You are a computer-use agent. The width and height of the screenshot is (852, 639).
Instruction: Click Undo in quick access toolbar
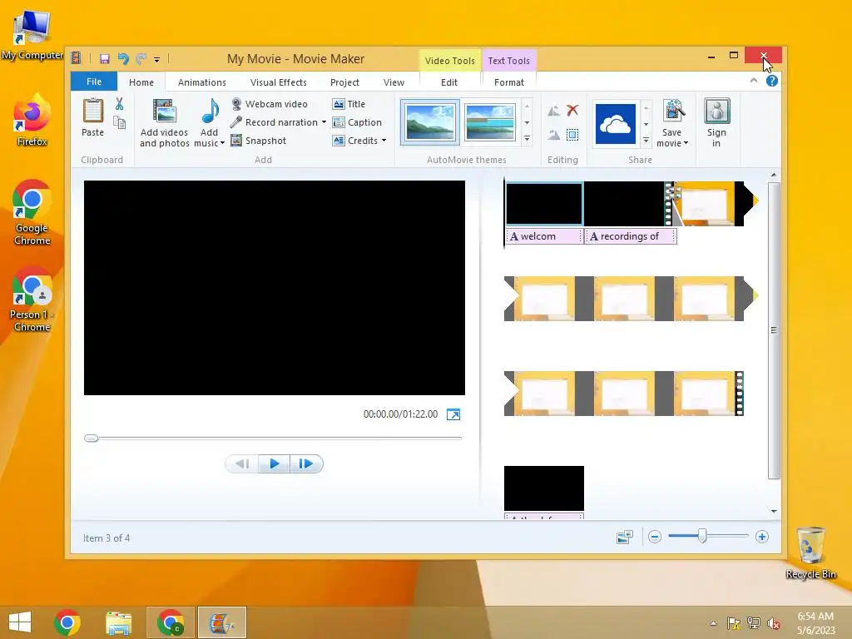[x=123, y=59]
